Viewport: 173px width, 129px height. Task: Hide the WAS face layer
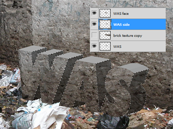click(x=94, y=13)
